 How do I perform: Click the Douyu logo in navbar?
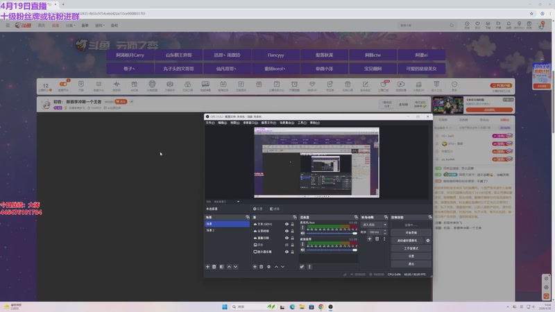(x=24, y=26)
